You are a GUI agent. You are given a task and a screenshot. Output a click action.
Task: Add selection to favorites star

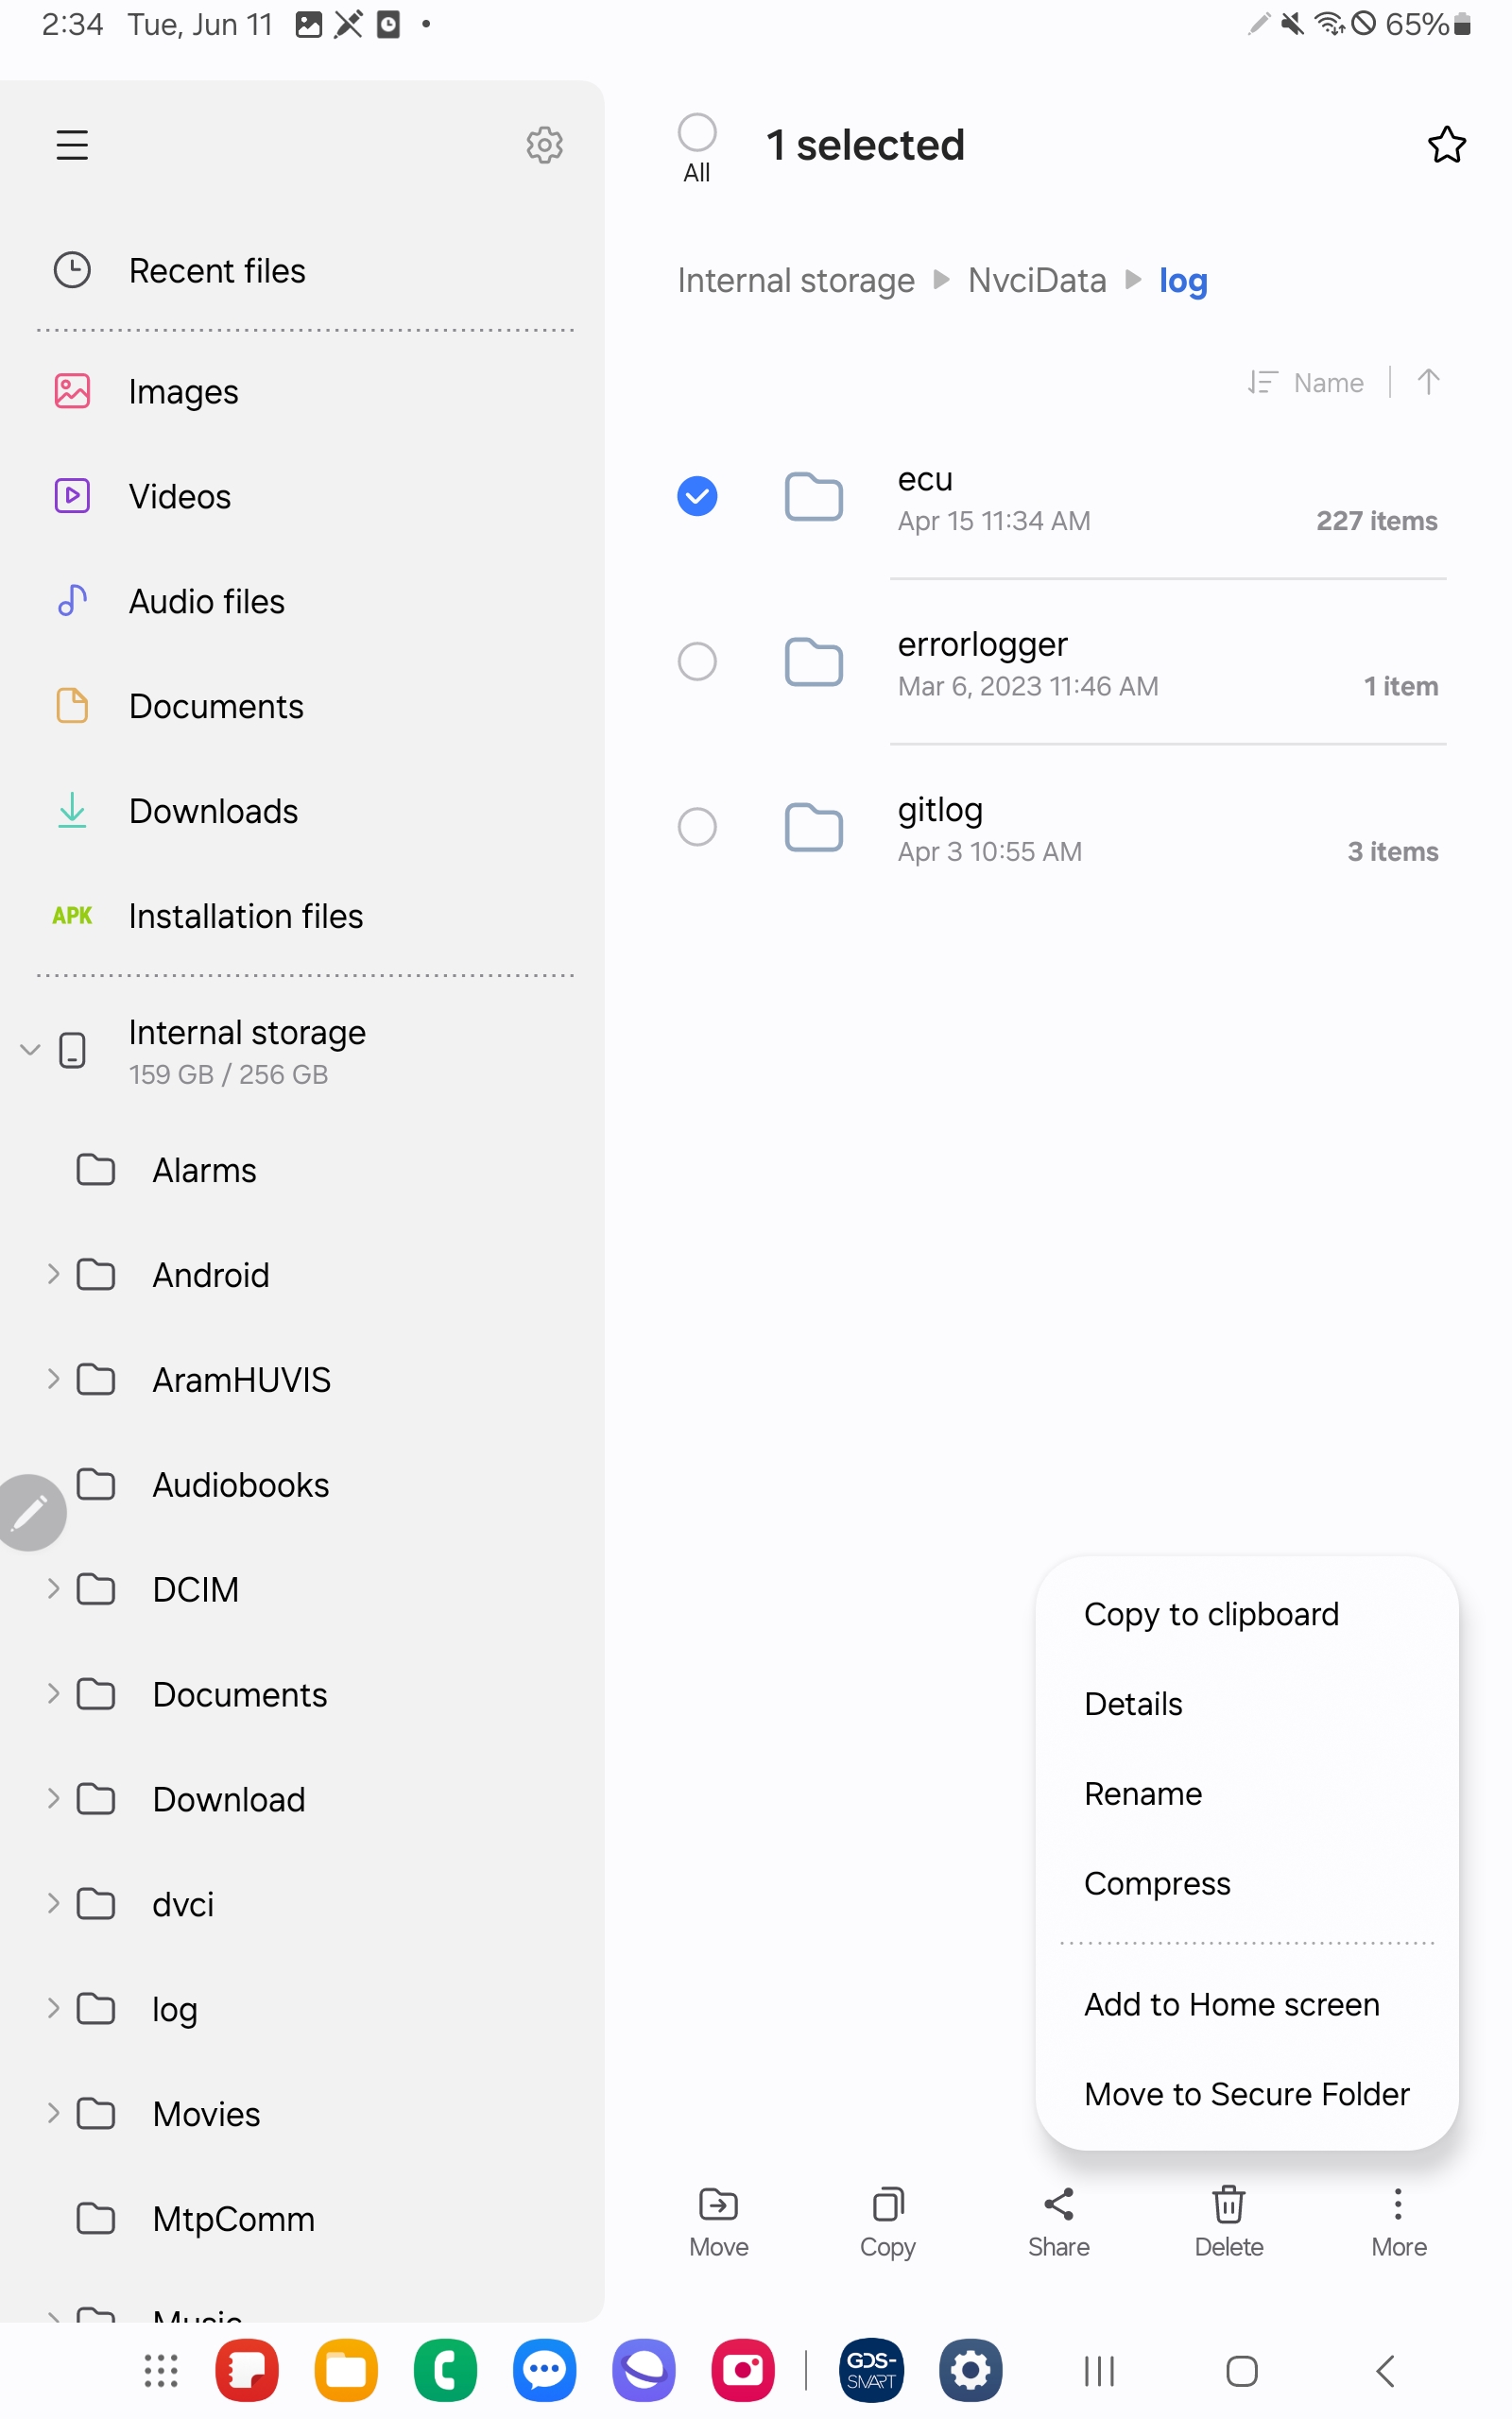point(1446,146)
